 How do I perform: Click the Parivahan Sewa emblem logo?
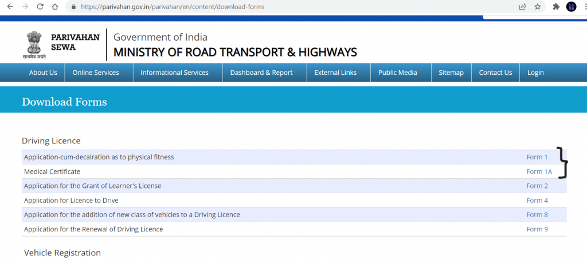(x=32, y=45)
